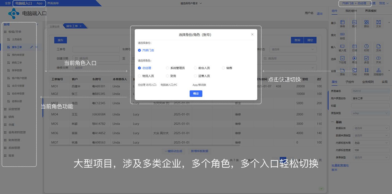
Task: Click the 多选 checkbox component icon
Action: pos(366,59)
